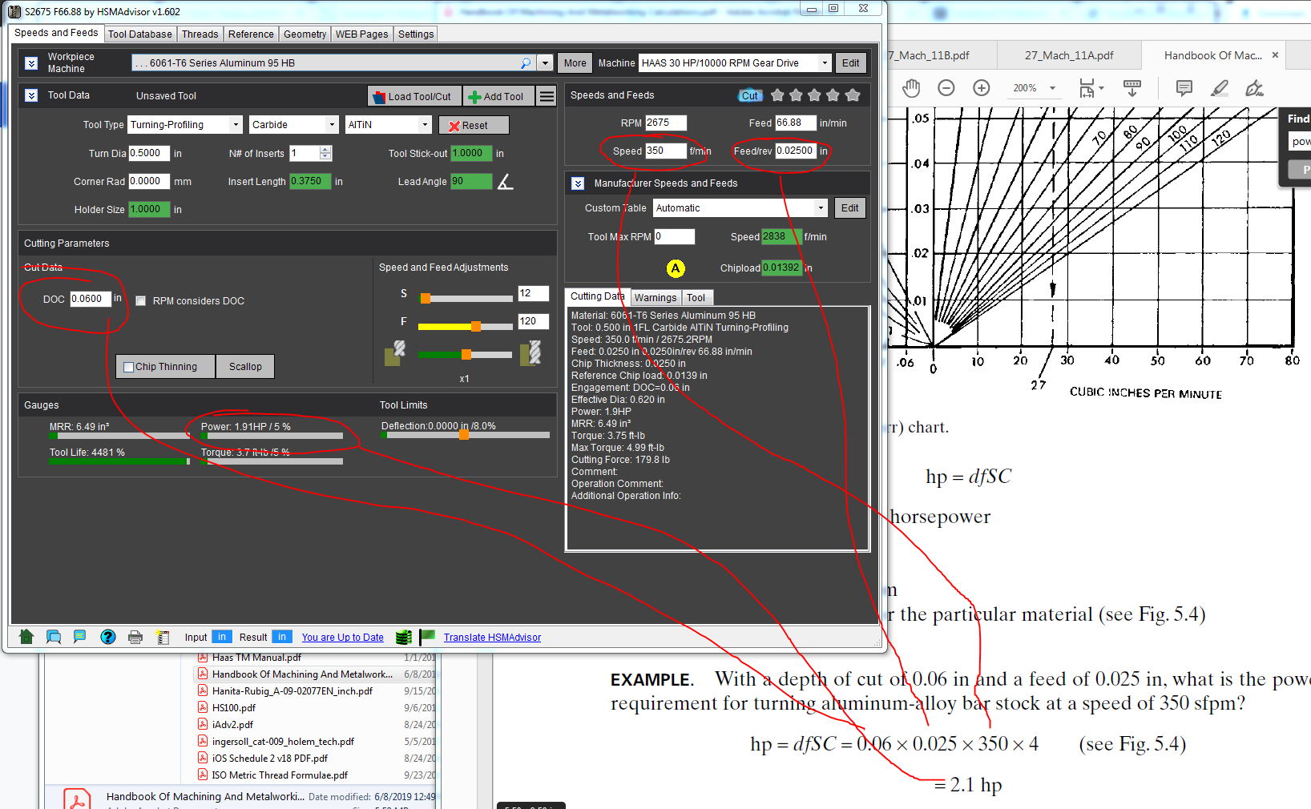This screenshot has height=809, width=1311.
Task: Toggle the Result units 'in' button
Action: 282,637
